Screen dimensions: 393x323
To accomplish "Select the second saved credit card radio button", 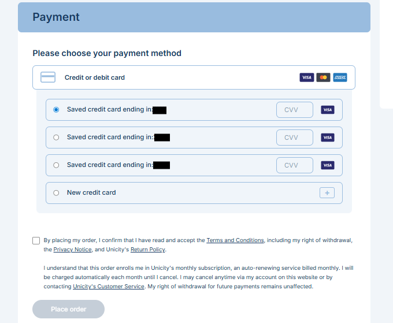I will (56, 138).
